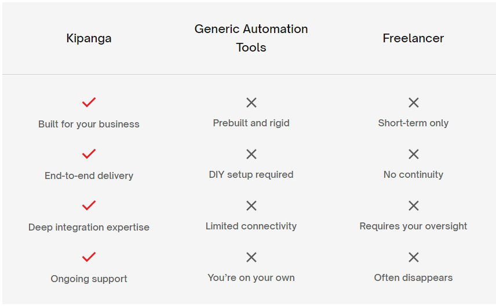Click the X icon above Requires your oversight
Viewport: 496px width, 307px height.
tap(414, 206)
